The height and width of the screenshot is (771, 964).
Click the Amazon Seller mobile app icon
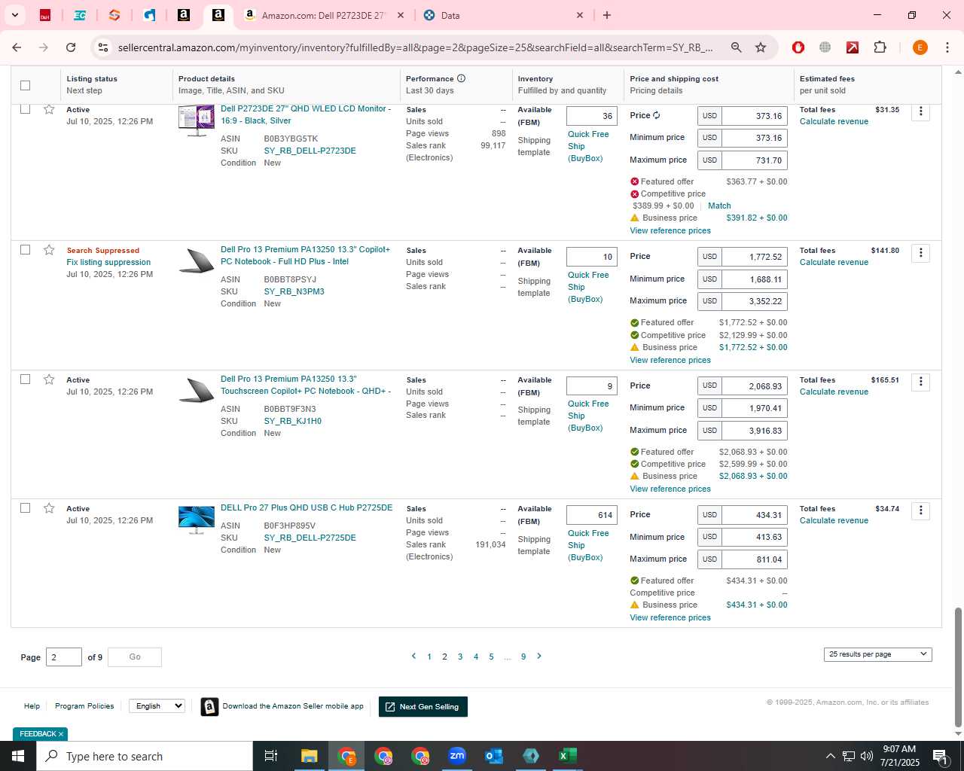(209, 706)
